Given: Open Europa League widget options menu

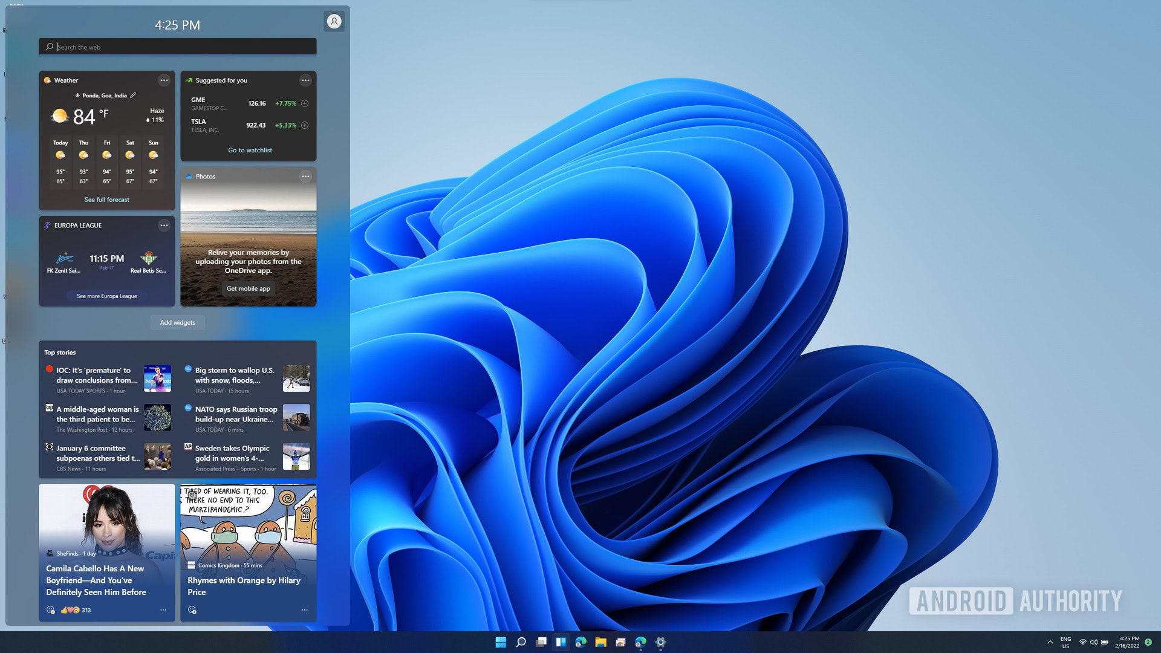Looking at the screenshot, I should click(x=164, y=225).
